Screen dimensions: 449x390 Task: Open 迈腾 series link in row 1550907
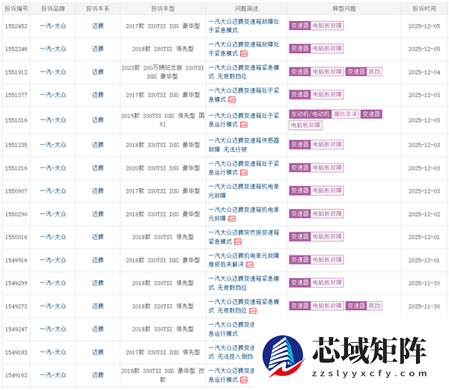98,191
